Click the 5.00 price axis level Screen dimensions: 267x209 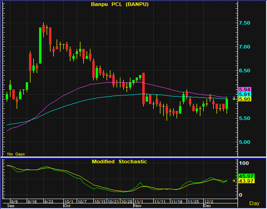pyautogui.click(x=245, y=142)
